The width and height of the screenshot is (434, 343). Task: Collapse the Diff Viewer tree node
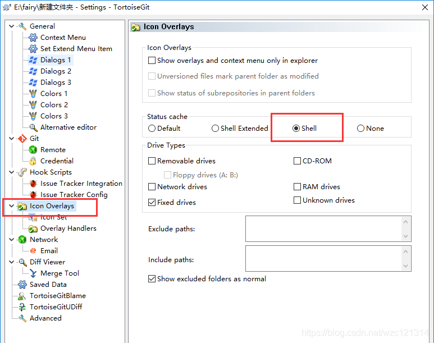[x=11, y=262]
